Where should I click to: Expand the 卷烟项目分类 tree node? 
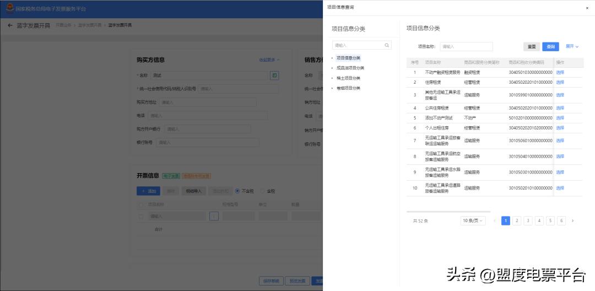point(332,88)
